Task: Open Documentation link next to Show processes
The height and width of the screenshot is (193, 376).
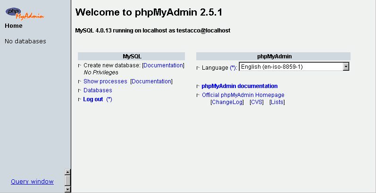Action: point(151,81)
